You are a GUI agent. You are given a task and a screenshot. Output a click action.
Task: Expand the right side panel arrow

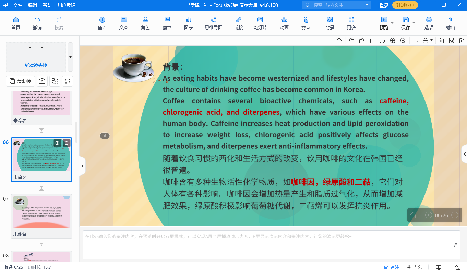coord(464,154)
